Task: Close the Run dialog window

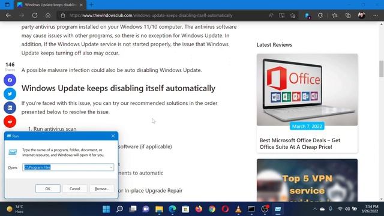Action: click(113, 136)
